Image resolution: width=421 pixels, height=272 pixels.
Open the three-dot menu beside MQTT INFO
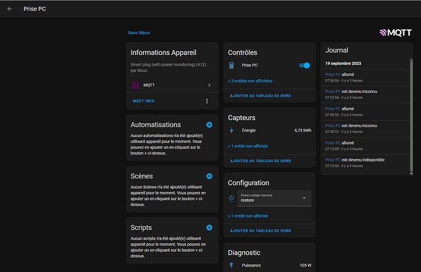207,101
